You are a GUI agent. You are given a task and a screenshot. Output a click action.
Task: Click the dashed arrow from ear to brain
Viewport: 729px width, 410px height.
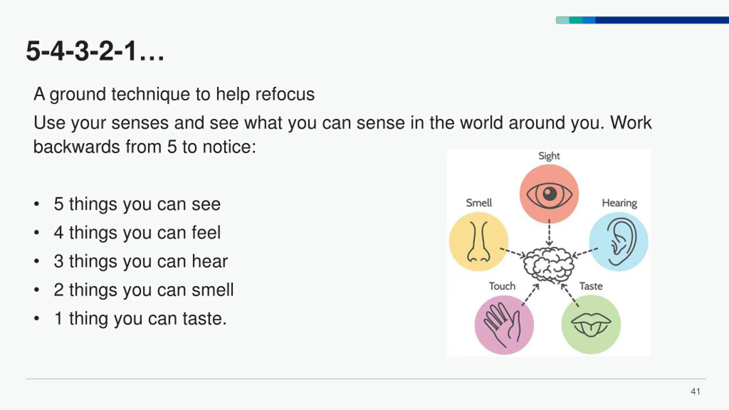coord(585,252)
